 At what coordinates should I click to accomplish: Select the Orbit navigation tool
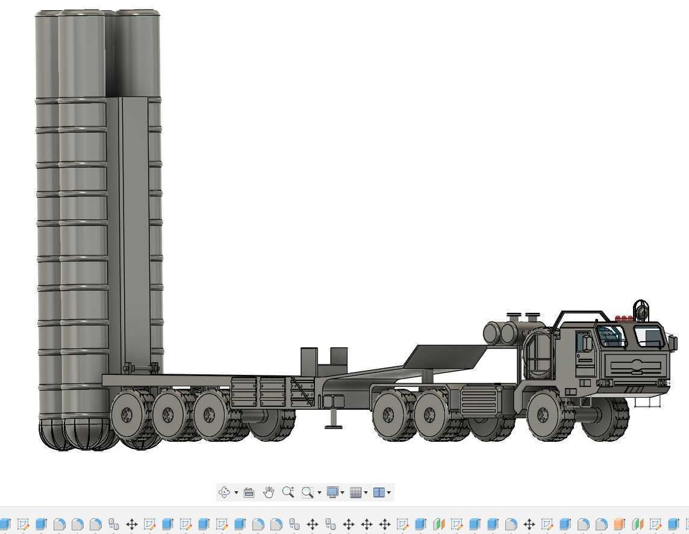(x=225, y=492)
